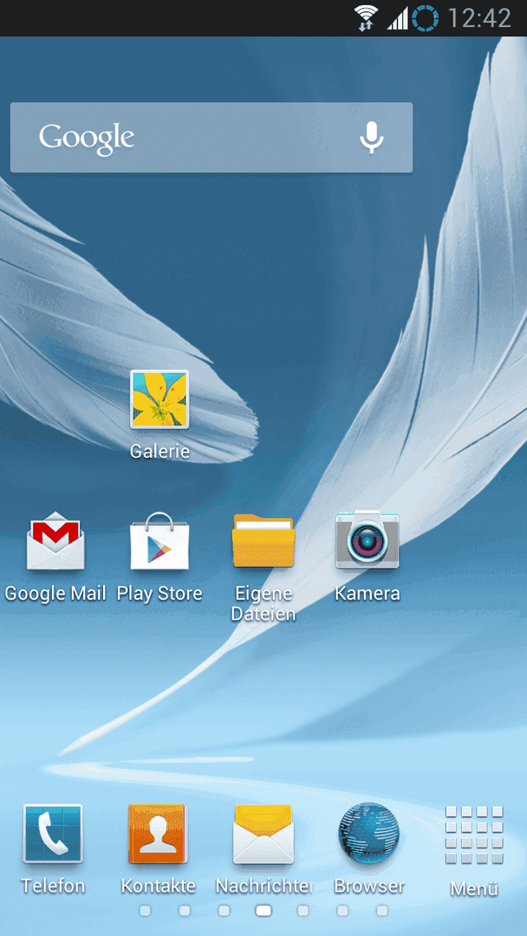Select the current fourth page indicator

[x=263, y=910]
